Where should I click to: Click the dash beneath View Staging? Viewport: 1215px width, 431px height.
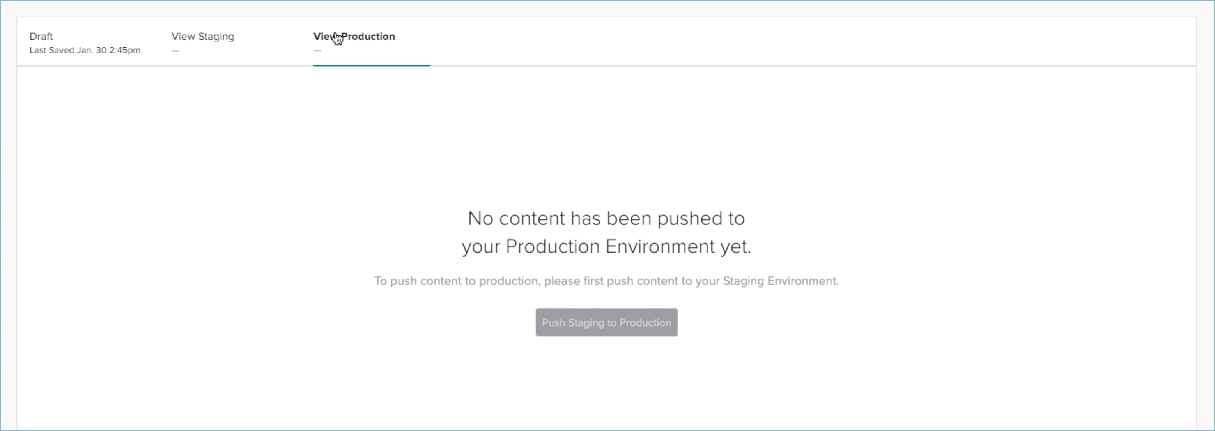pos(175,51)
